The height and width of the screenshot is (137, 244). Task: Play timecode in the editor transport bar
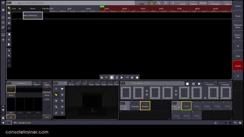click(x=122, y=77)
